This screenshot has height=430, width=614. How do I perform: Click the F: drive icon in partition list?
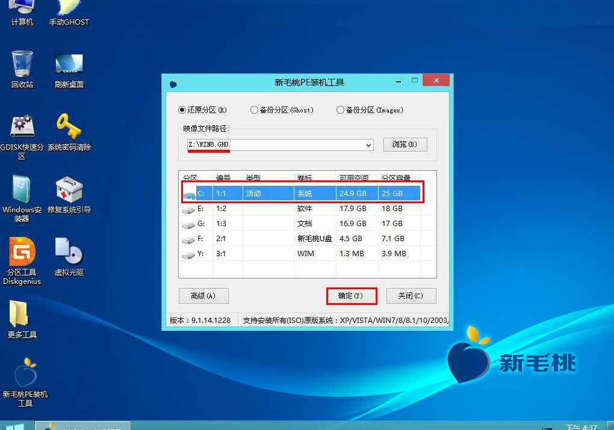point(188,240)
